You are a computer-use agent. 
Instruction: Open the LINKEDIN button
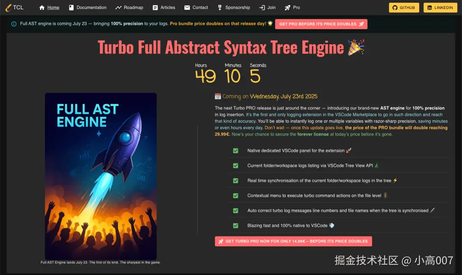pos(440,8)
